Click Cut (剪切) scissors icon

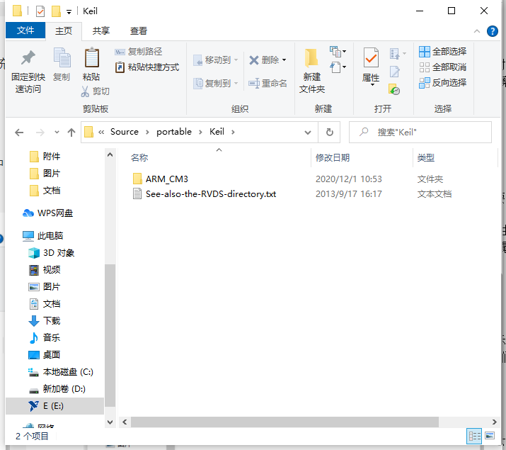point(85,91)
